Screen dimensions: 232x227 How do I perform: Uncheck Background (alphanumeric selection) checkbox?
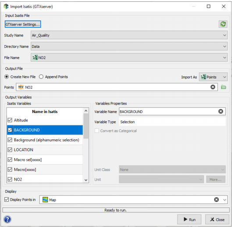click(x=10, y=140)
